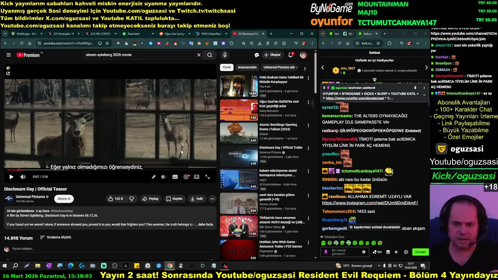Open options for Atomic Bombings video

click(309, 125)
